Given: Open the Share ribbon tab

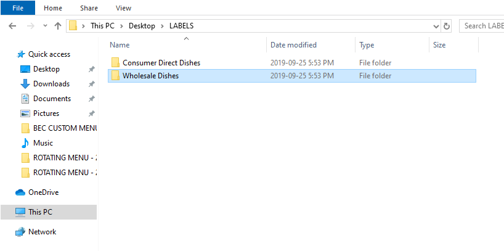Looking at the screenshot, I should point(88,8).
